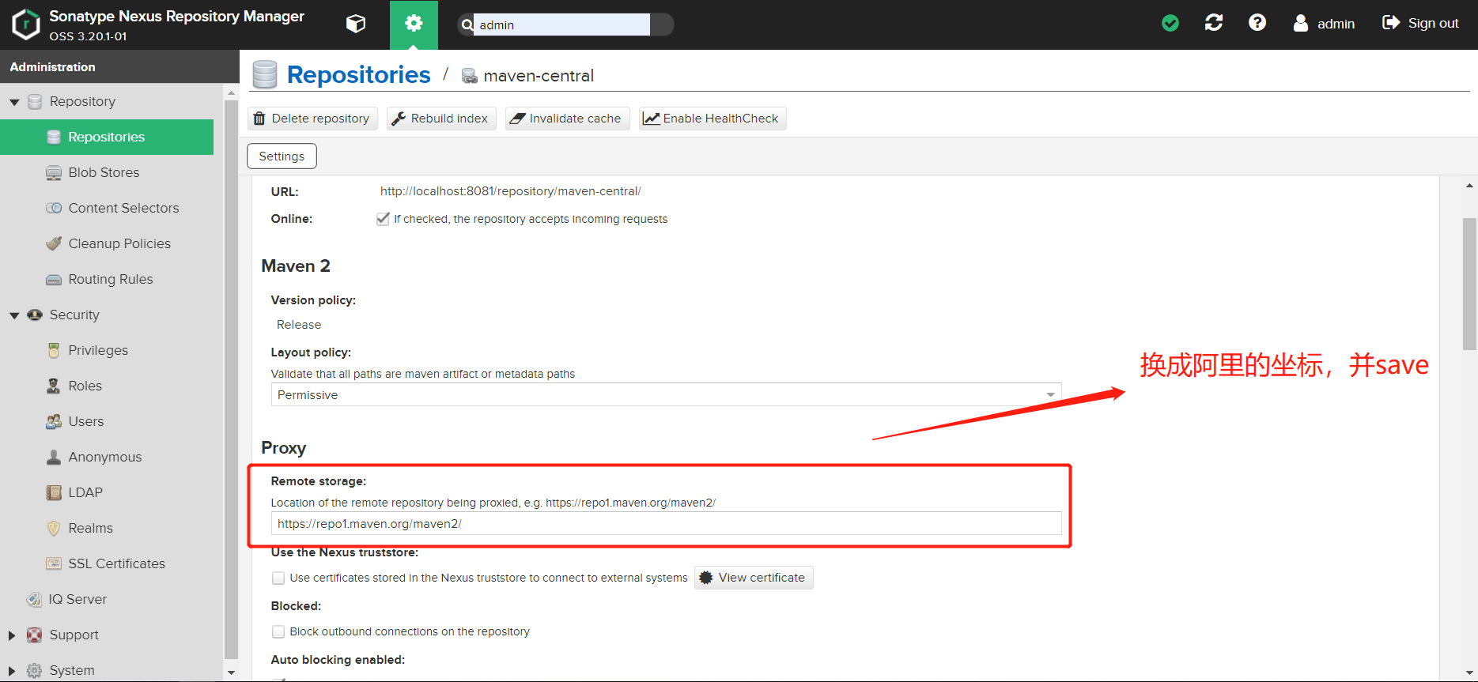Open LDAP in the sidebar
1478x682 pixels.
85,492
